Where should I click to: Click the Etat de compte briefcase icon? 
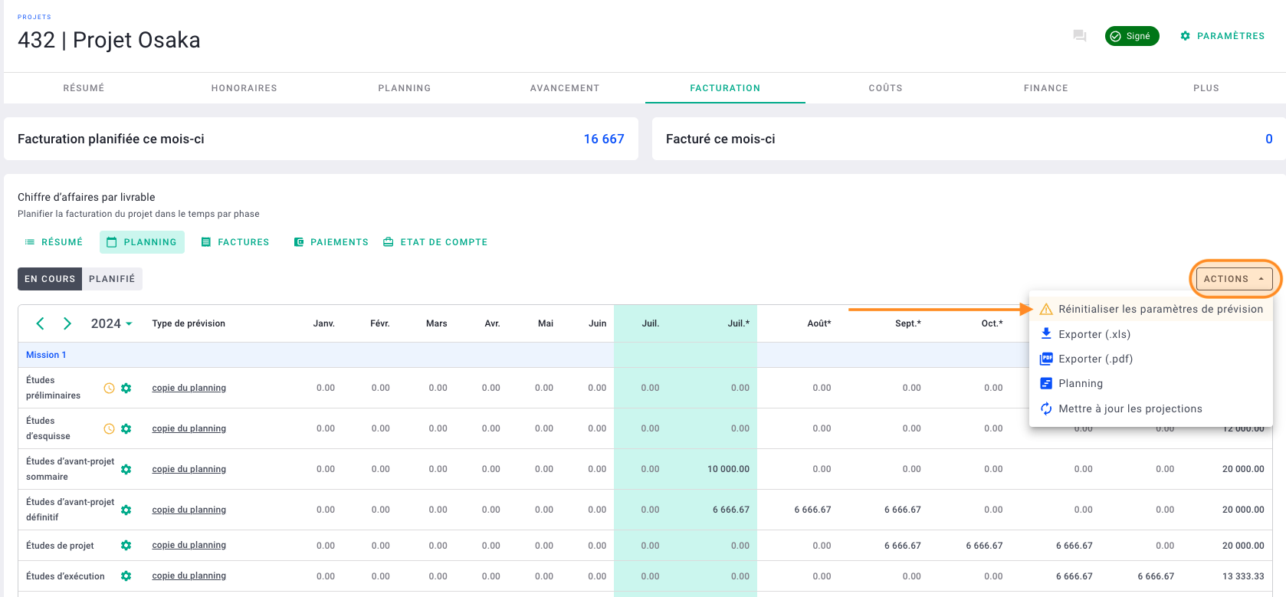(389, 242)
